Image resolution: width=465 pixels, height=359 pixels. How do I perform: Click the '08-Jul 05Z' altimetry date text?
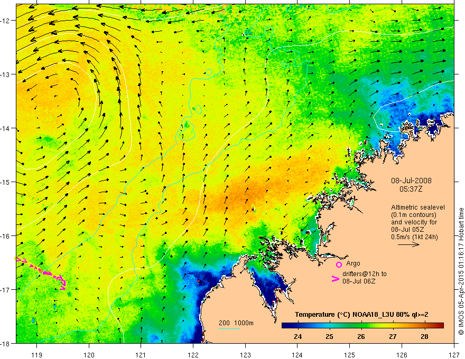point(407,230)
